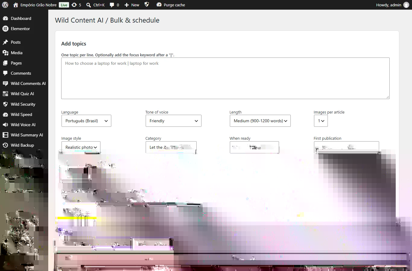Open the Empório Grão Nobre home icon
This screenshot has width=412, height=271.
click(x=16, y=5)
